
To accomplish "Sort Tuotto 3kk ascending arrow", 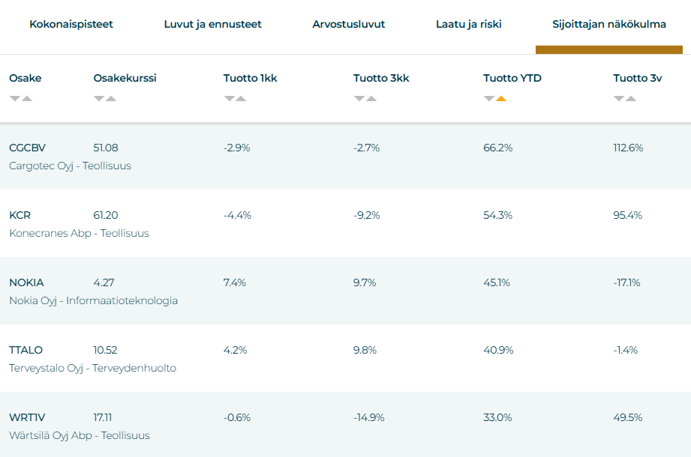I will [x=371, y=99].
